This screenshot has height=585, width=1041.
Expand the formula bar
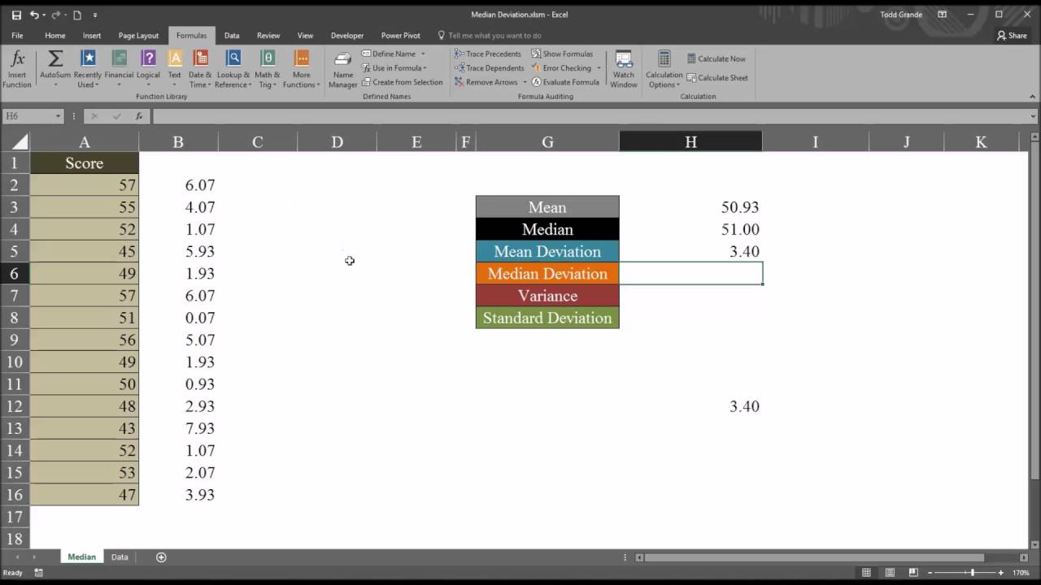click(x=1033, y=116)
